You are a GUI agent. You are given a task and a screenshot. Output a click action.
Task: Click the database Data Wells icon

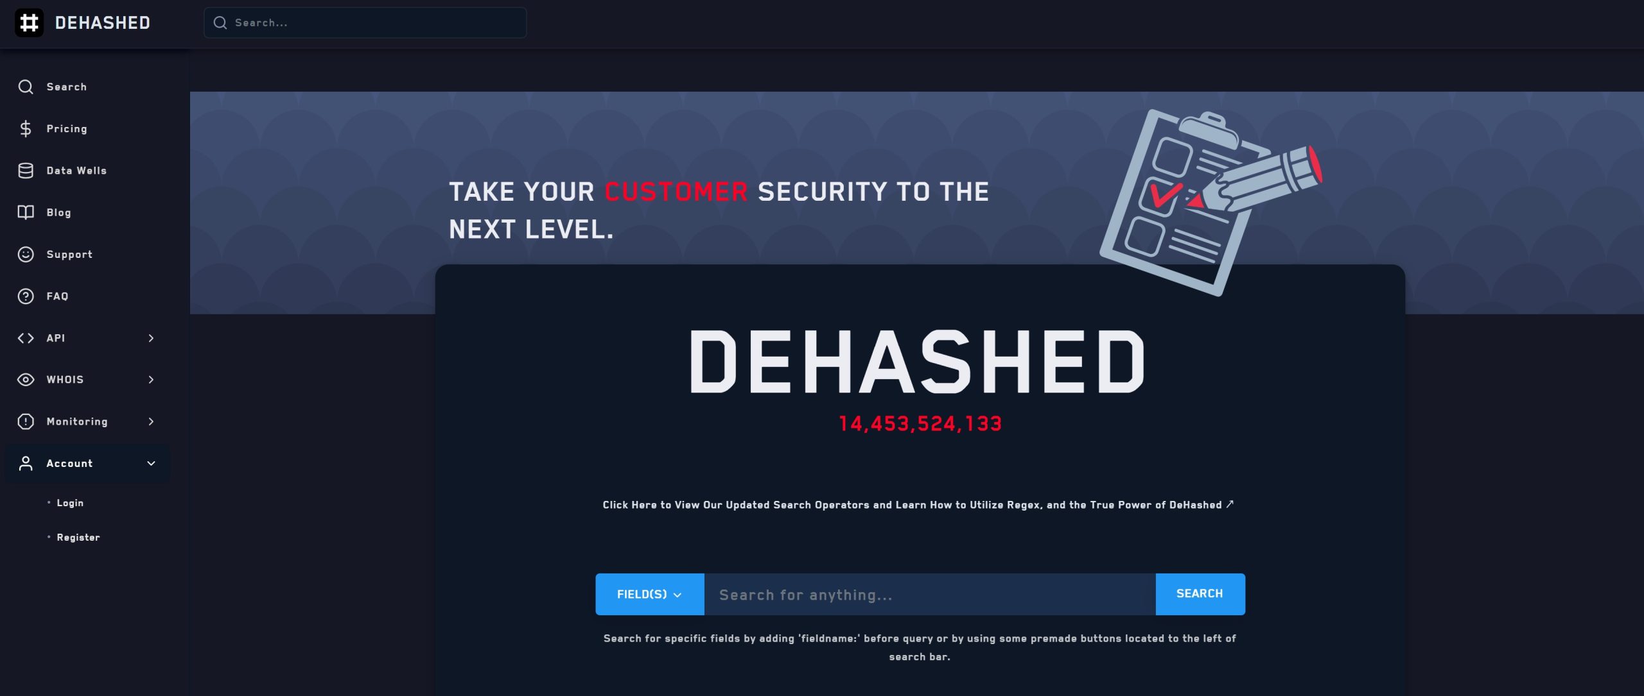point(26,171)
